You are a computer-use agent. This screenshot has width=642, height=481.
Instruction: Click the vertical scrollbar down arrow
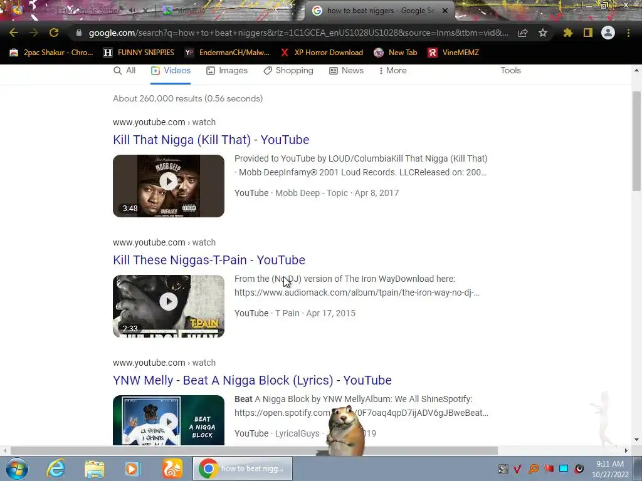click(636, 440)
